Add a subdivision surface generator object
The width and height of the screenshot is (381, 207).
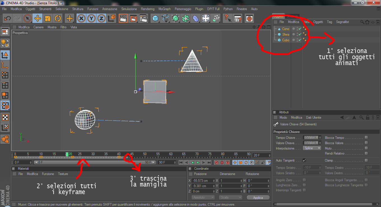point(175,19)
